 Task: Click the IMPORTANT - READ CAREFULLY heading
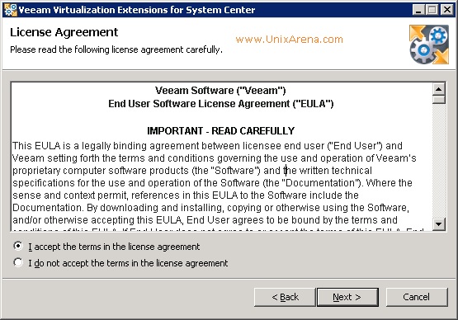[x=221, y=130]
